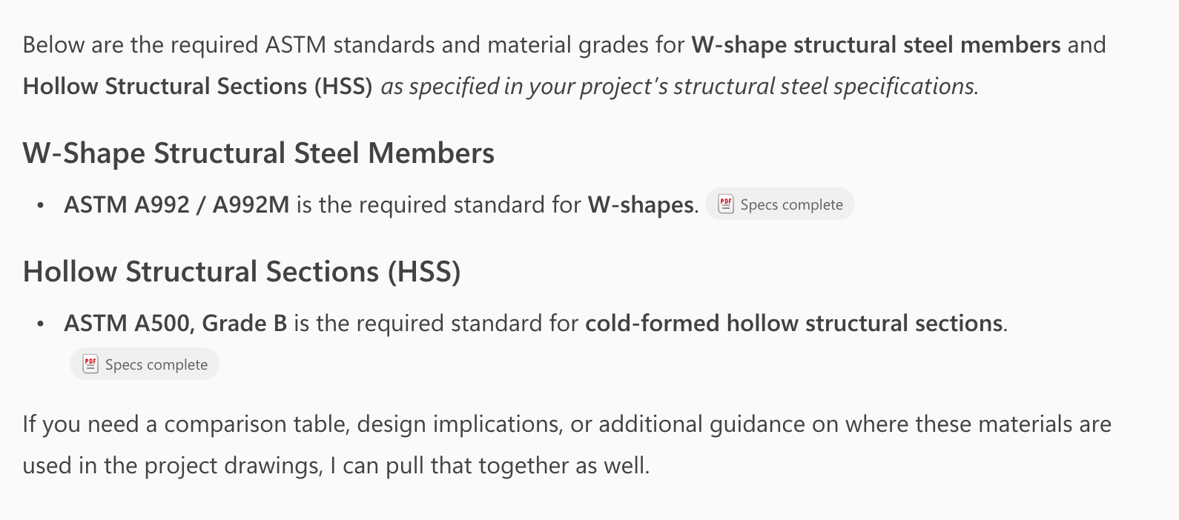Click the bullet point before ASTM A992
Viewport: 1179px width, 520px height.
click(x=40, y=205)
